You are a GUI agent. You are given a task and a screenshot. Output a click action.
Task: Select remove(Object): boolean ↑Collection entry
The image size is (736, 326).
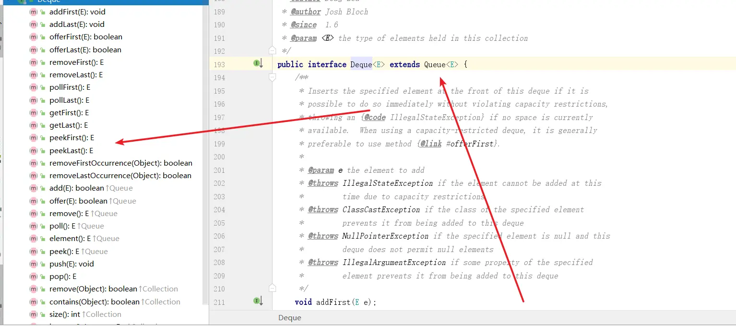tap(114, 289)
